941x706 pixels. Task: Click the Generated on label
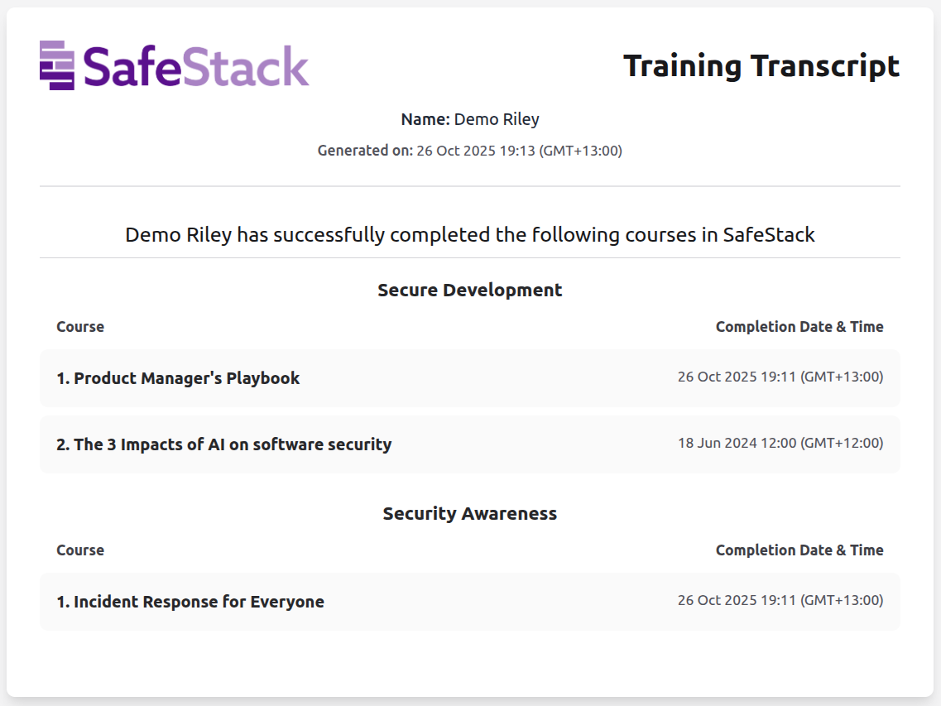(364, 151)
